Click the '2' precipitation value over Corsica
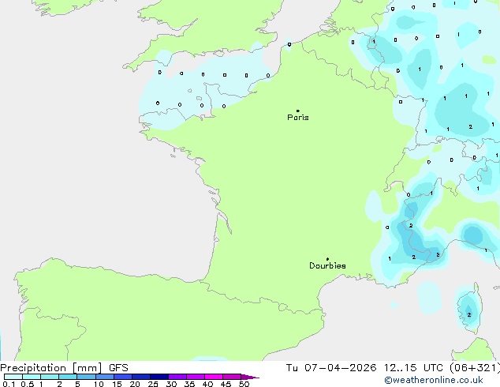The width and height of the screenshot is (500, 387). click(x=469, y=315)
